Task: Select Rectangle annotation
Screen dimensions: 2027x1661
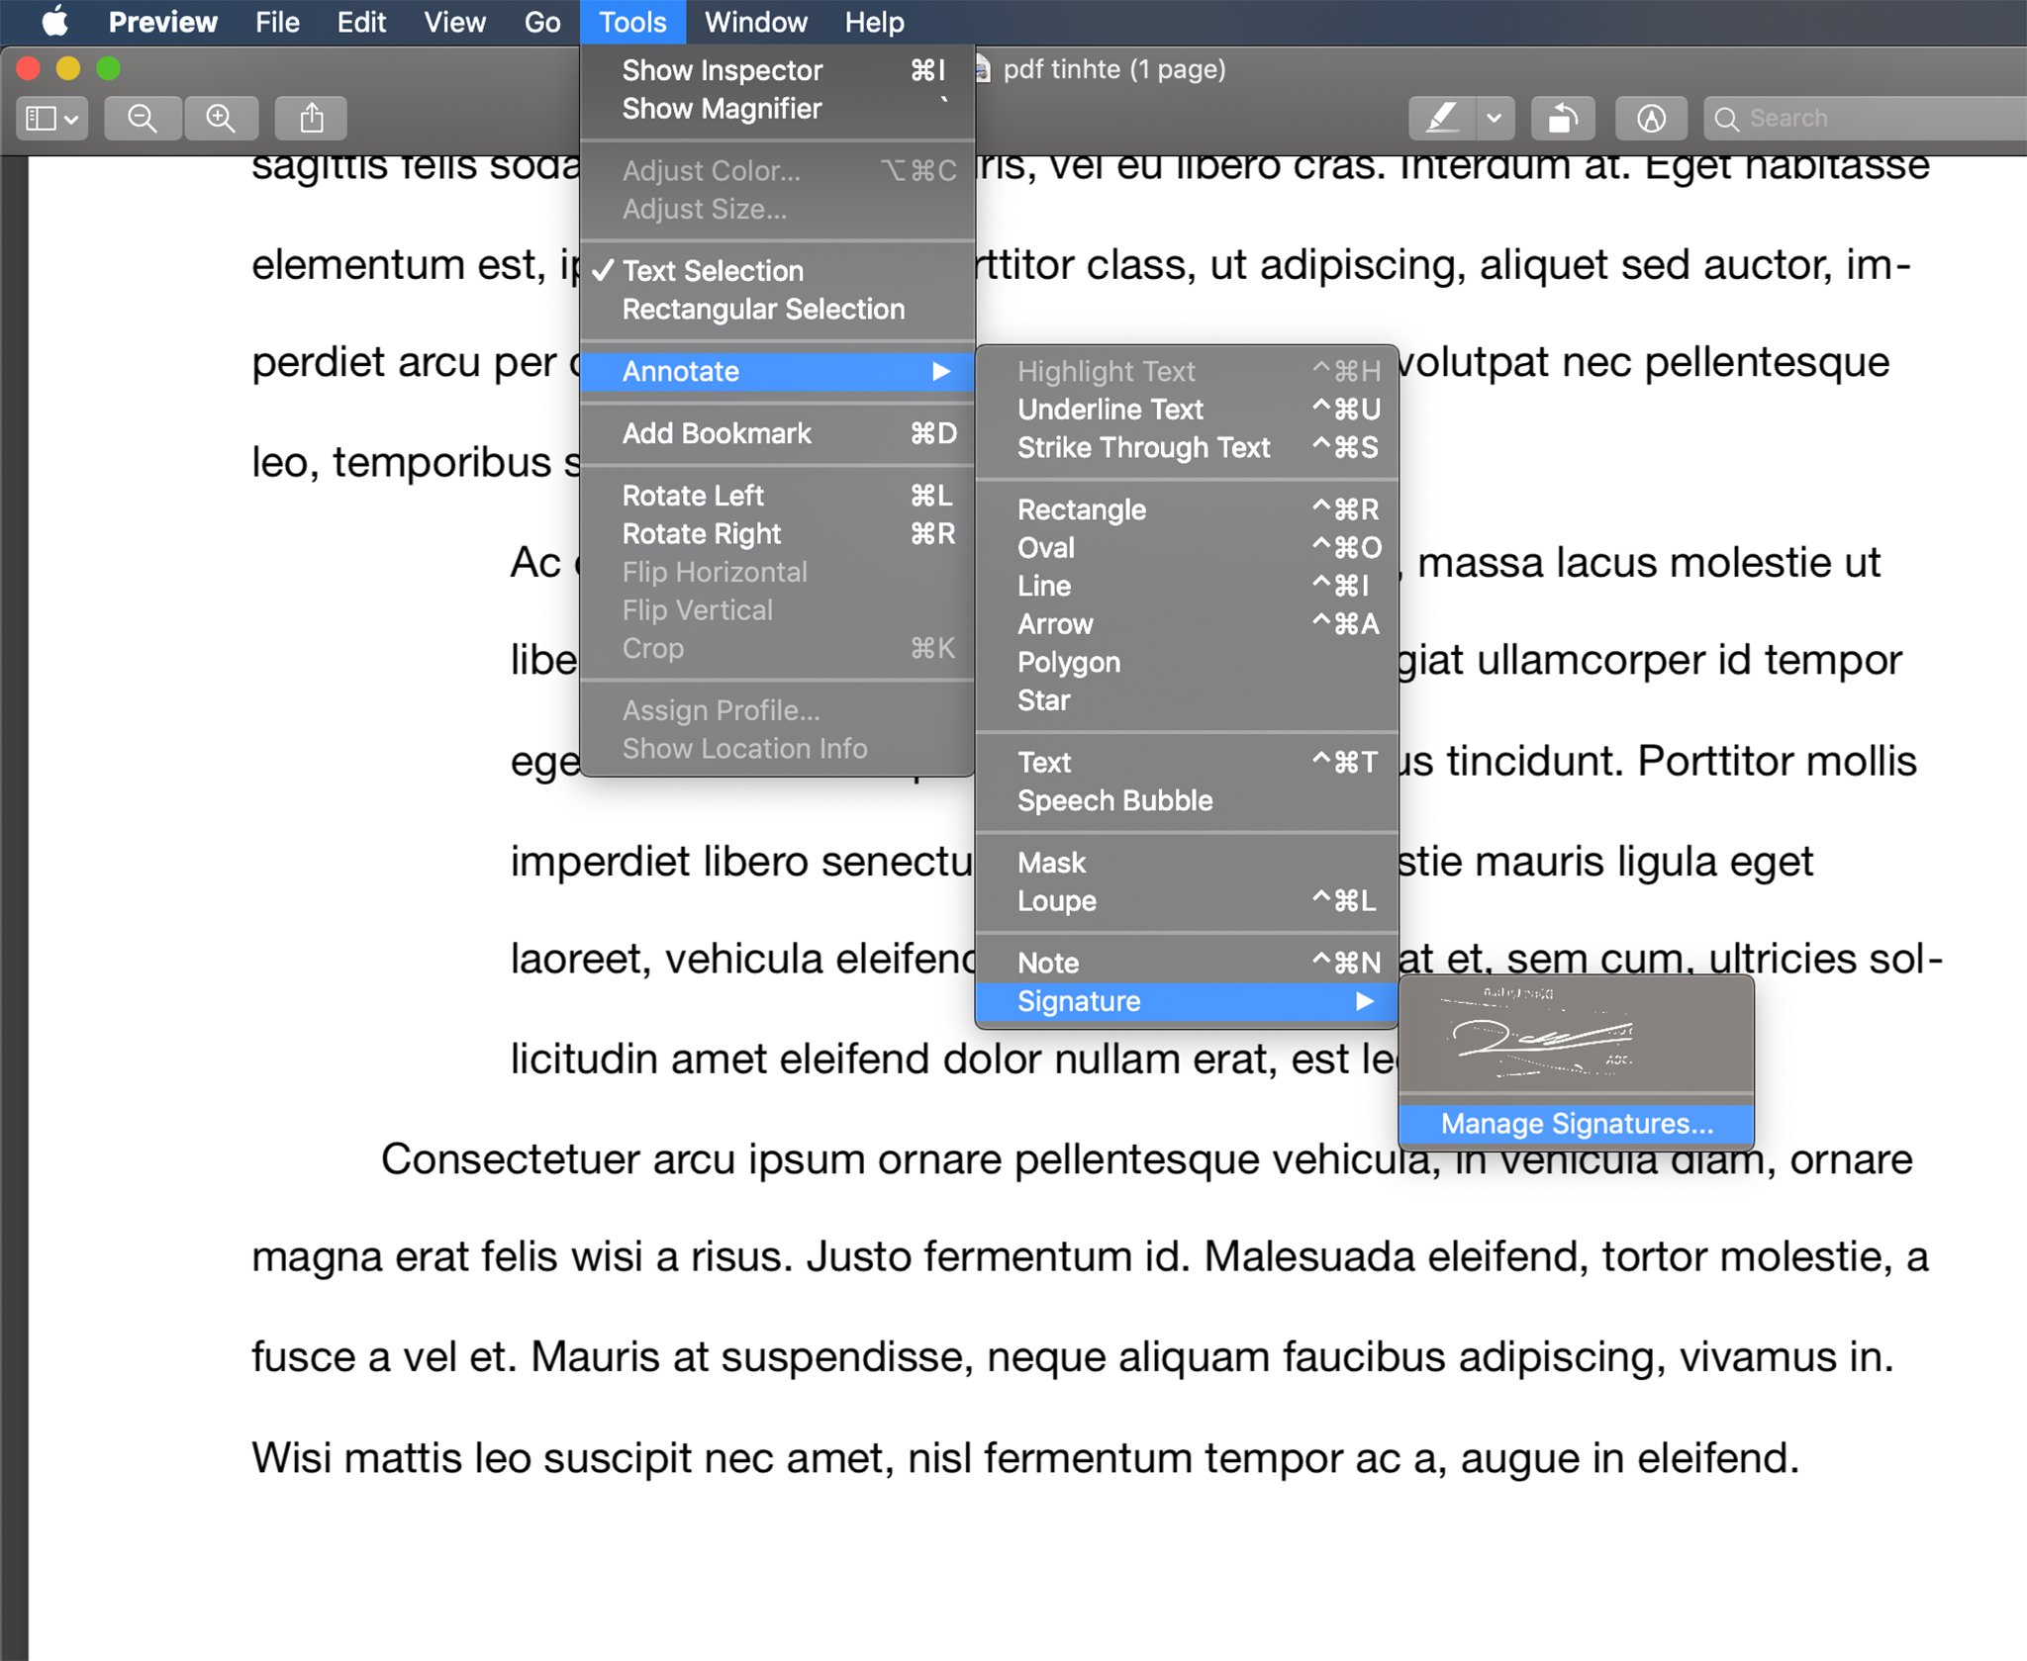Action: [1187, 510]
